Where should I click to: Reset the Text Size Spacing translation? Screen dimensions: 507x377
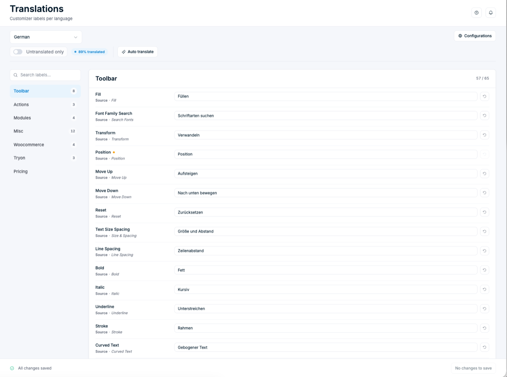pyautogui.click(x=485, y=231)
